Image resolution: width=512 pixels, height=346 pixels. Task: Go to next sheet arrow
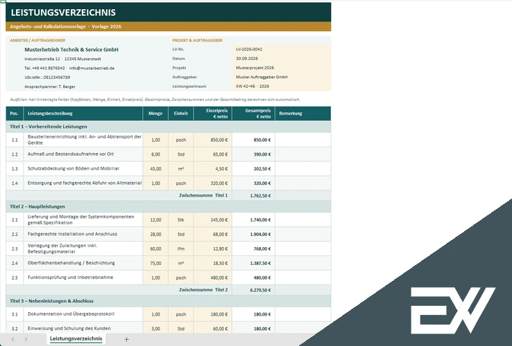click(26, 340)
